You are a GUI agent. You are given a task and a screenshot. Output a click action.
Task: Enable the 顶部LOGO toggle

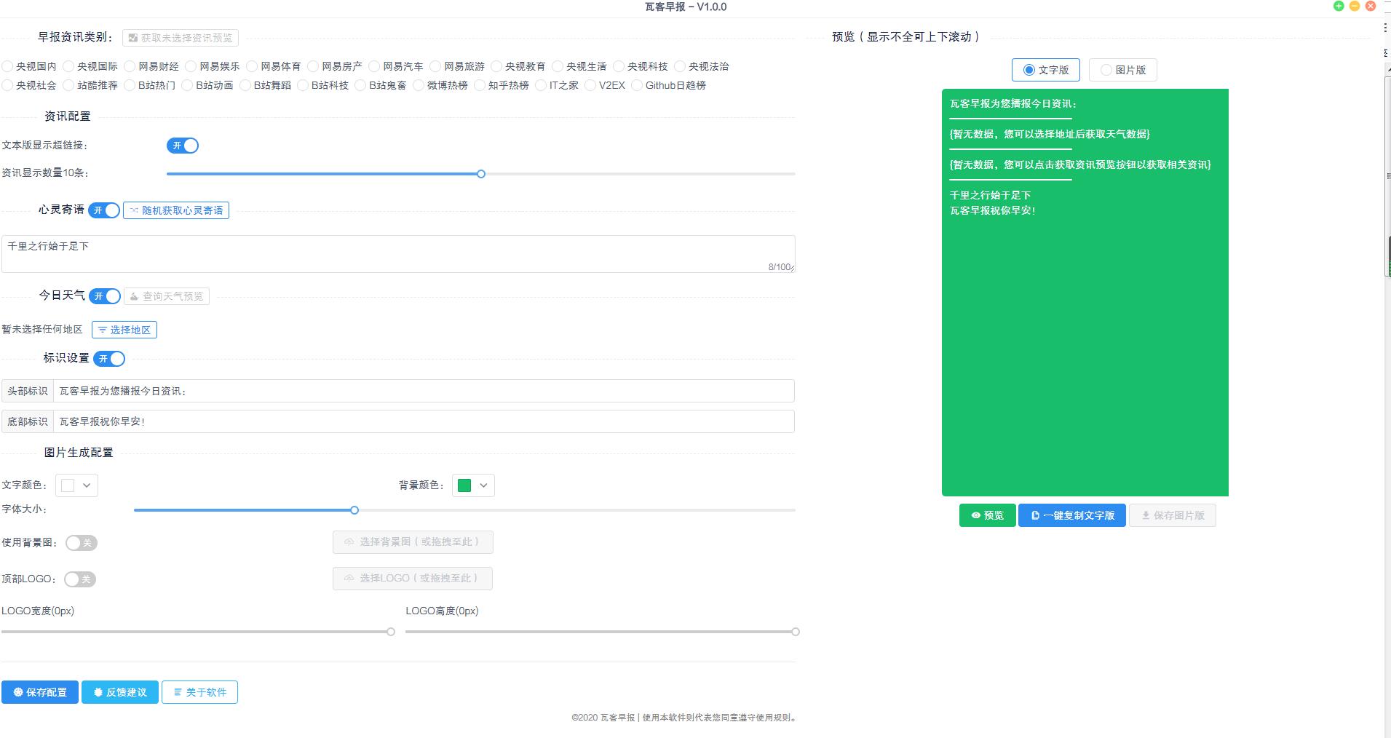click(81, 579)
